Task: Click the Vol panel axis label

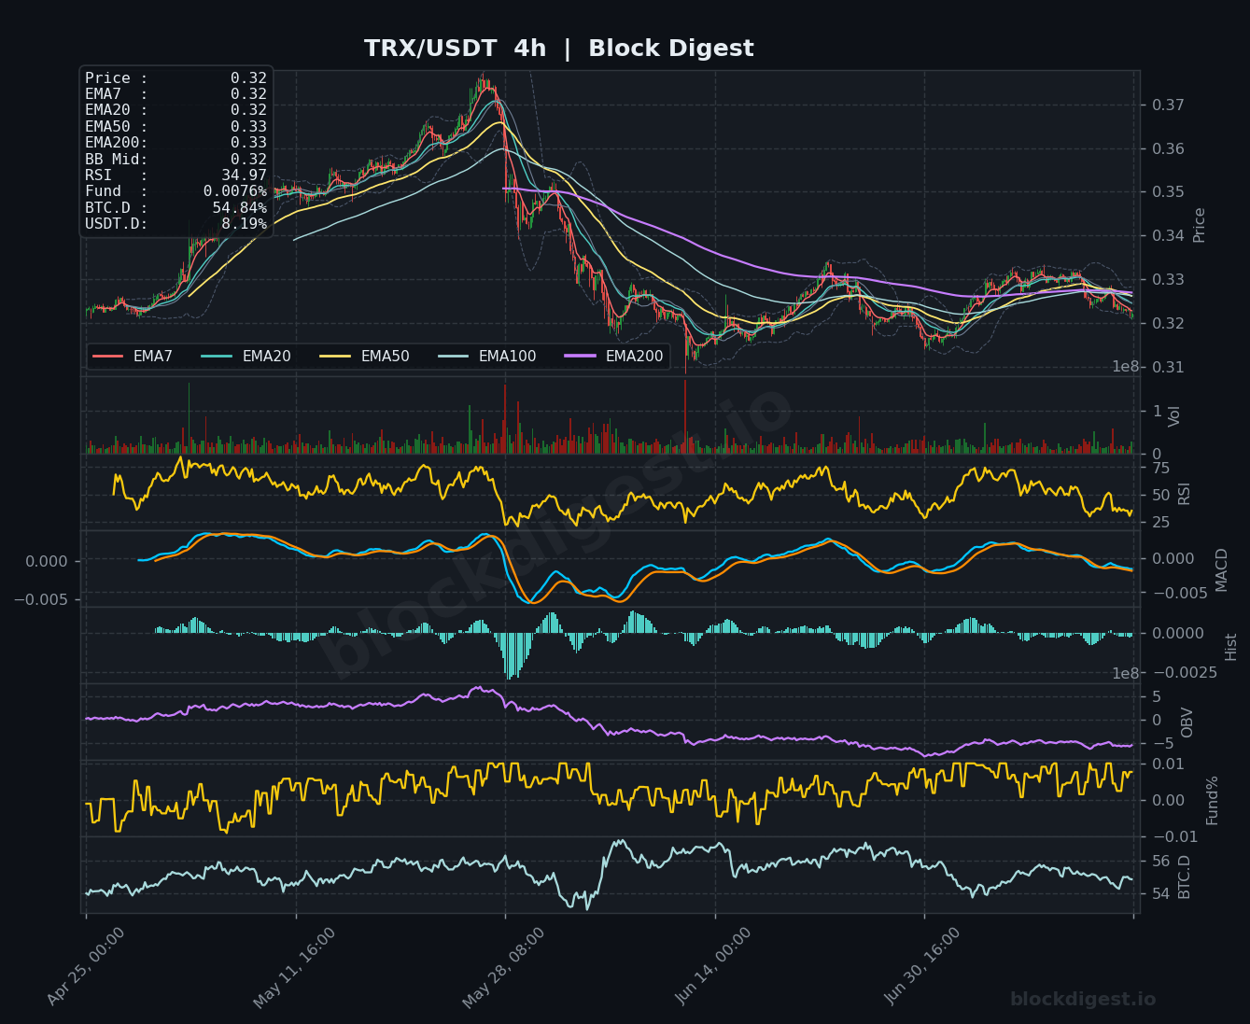Action: (1174, 416)
